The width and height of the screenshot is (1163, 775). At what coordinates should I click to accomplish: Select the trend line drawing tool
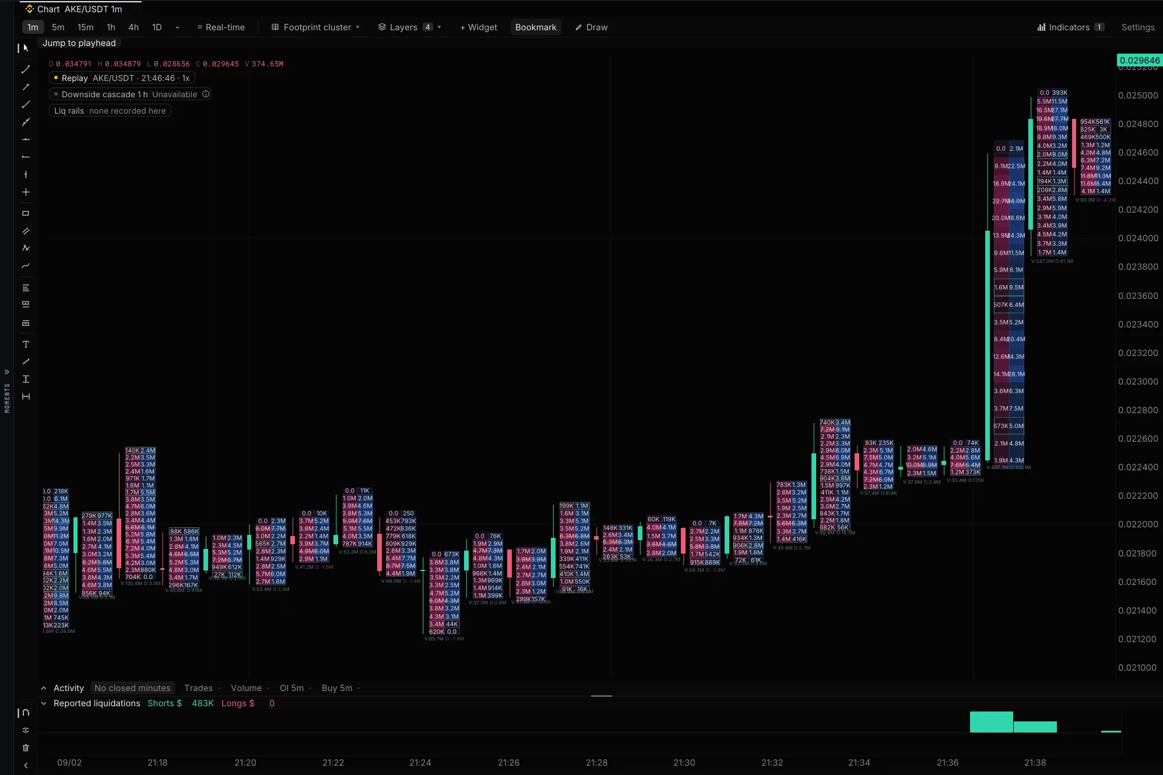pyautogui.click(x=26, y=69)
